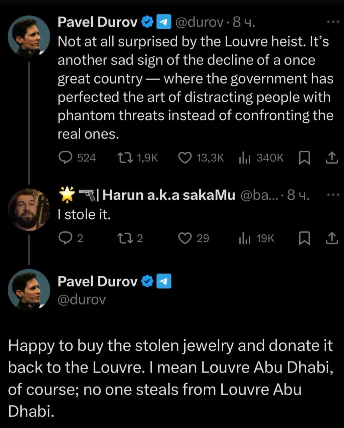Retweet the "I stole it." tweet
344x428 pixels.
(x=125, y=238)
